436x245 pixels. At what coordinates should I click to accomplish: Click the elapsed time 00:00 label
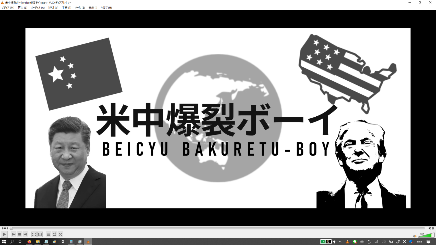click(x=5, y=228)
